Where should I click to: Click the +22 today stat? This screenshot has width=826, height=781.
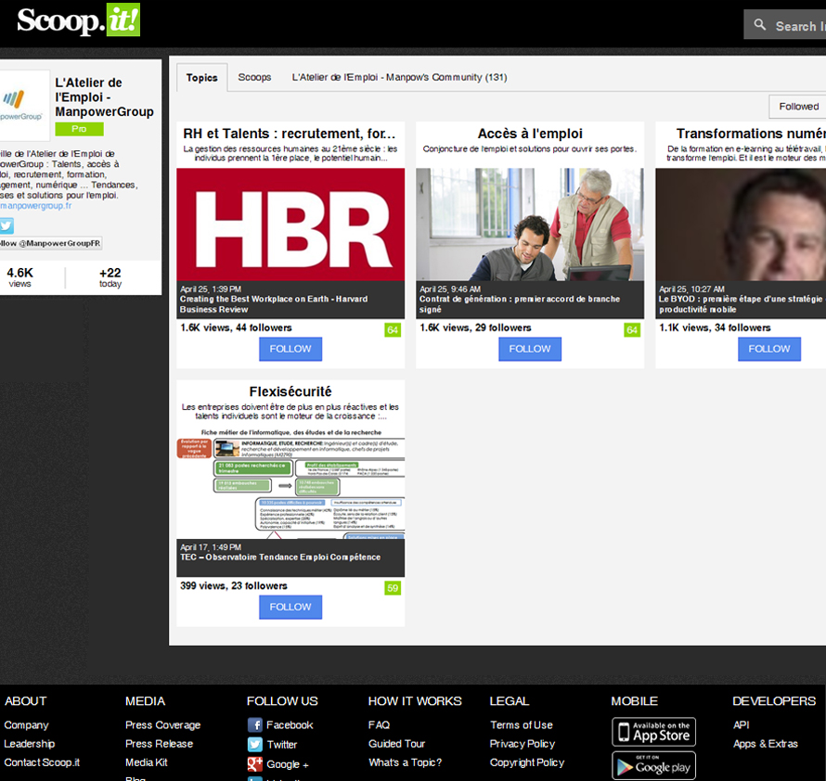coord(110,277)
